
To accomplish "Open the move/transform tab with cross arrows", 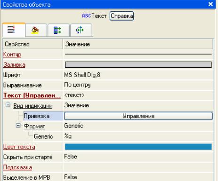I will click(81, 30).
